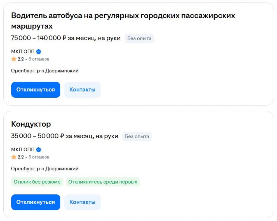Viewport: 277px width, 221px height.
Task: Click verified badge icon in bus driver listing
Action: pyautogui.click(x=39, y=52)
